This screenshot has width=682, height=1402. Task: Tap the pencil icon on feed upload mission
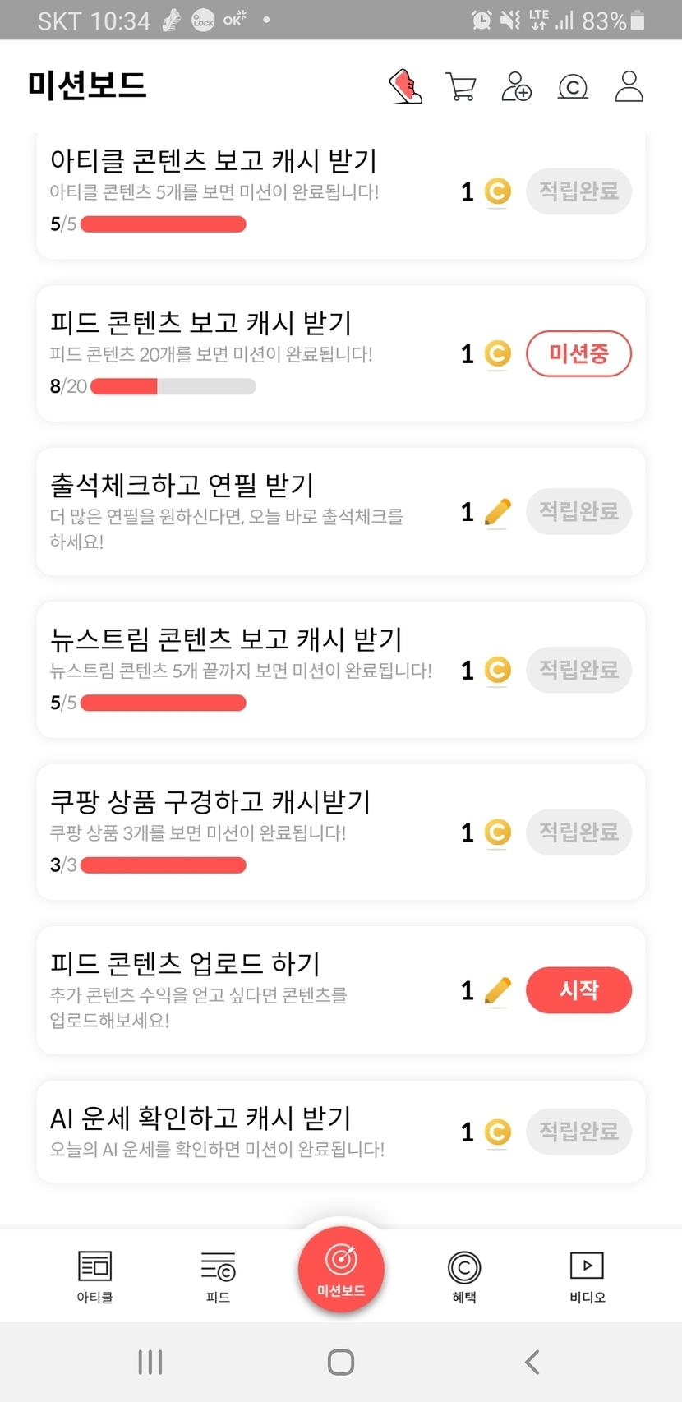[x=497, y=990]
